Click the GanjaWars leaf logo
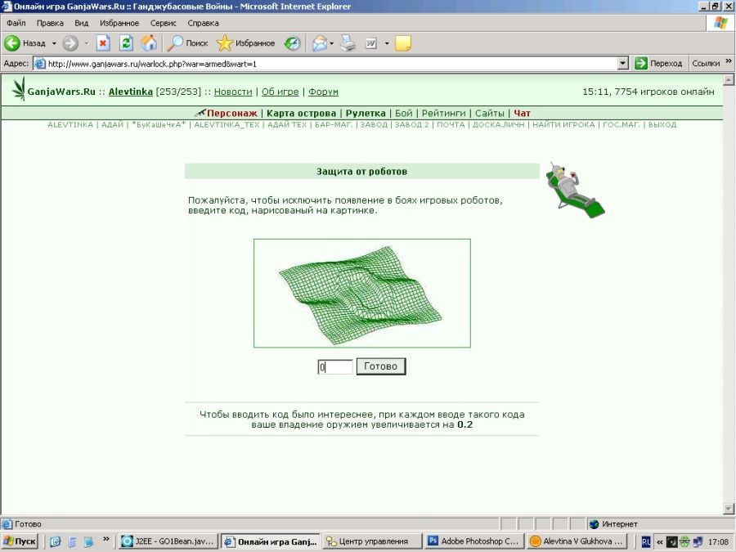The width and height of the screenshot is (736, 552). (x=20, y=88)
